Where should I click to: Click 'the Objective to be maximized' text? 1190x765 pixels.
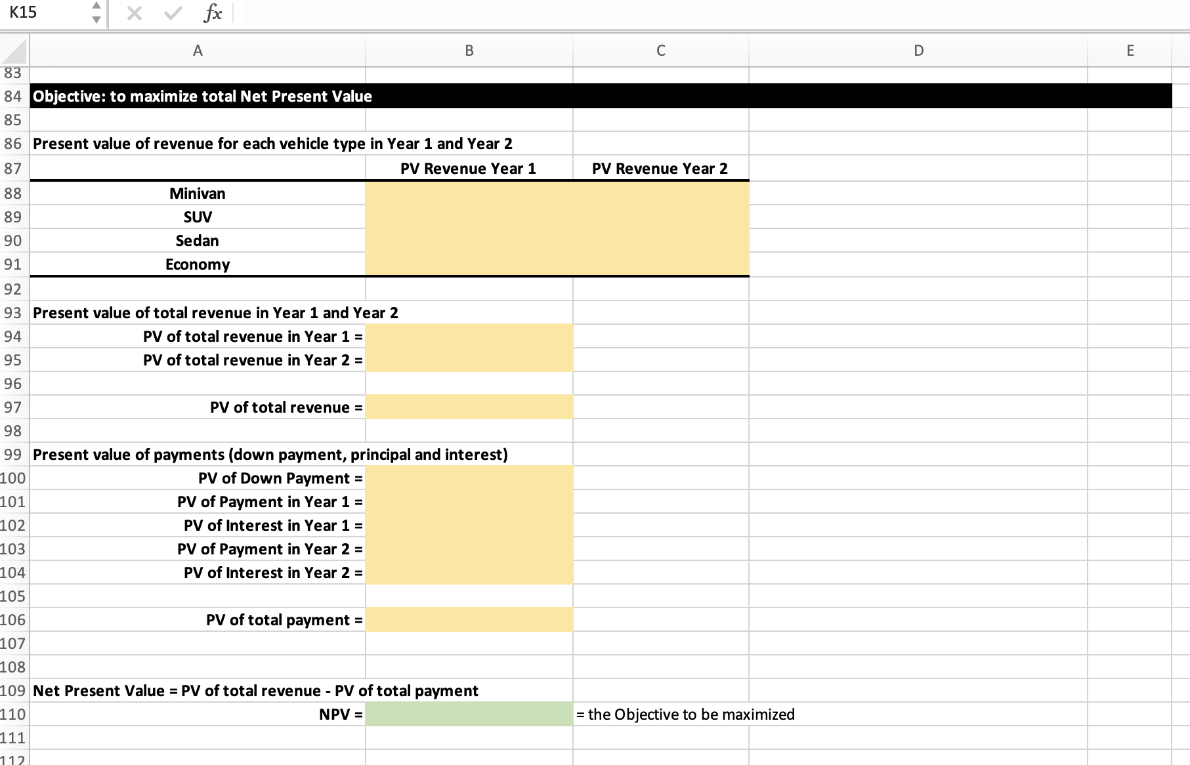691,714
